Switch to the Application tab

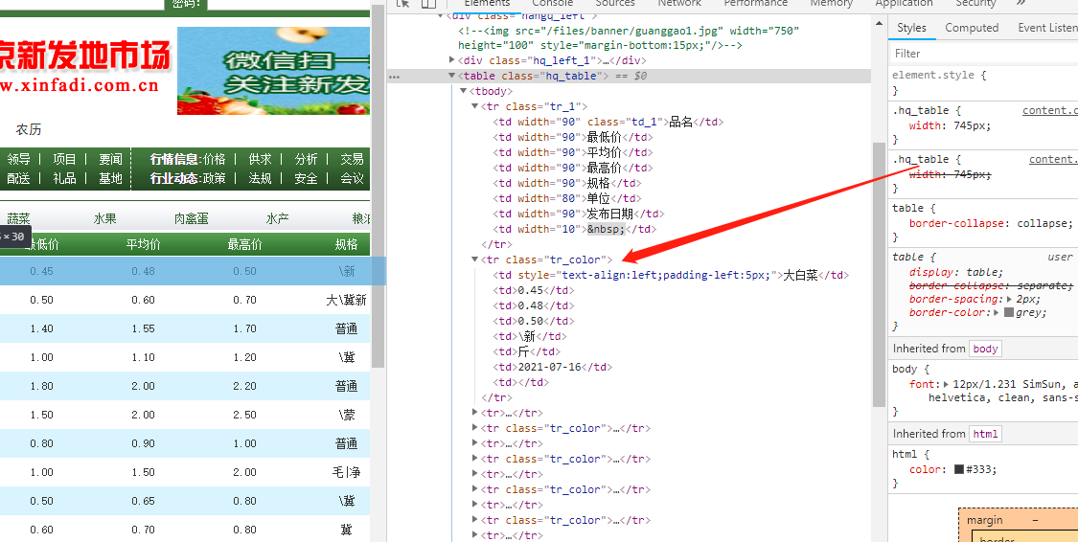[x=904, y=4]
